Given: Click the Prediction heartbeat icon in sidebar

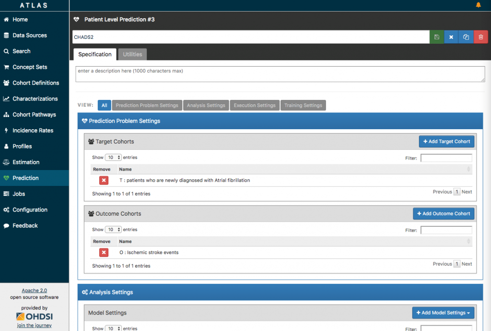Looking at the screenshot, I should pos(6,178).
